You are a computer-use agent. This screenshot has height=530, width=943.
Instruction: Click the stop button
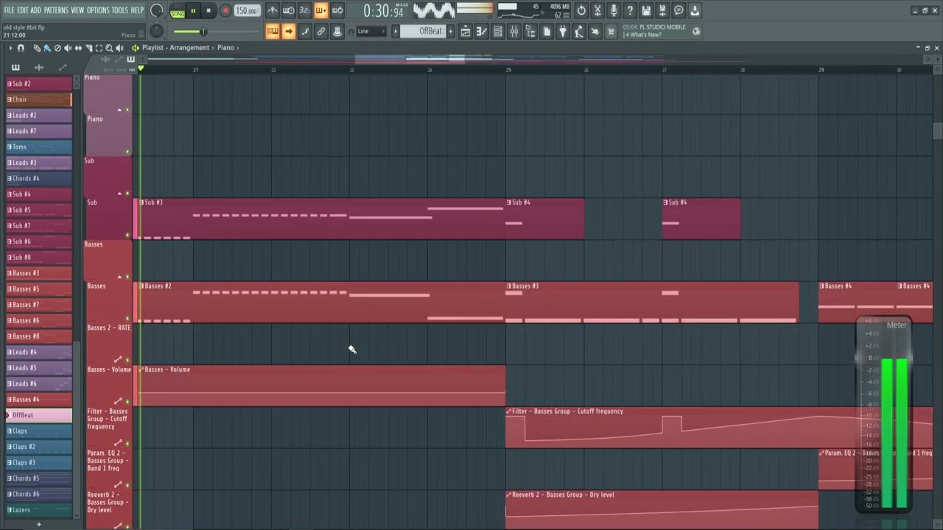208,11
